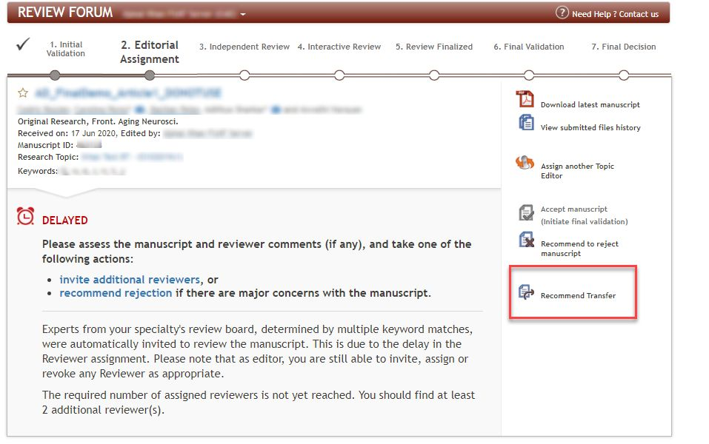Select the Interactive Review stage
The image size is (709, 444).
[339, 47]
